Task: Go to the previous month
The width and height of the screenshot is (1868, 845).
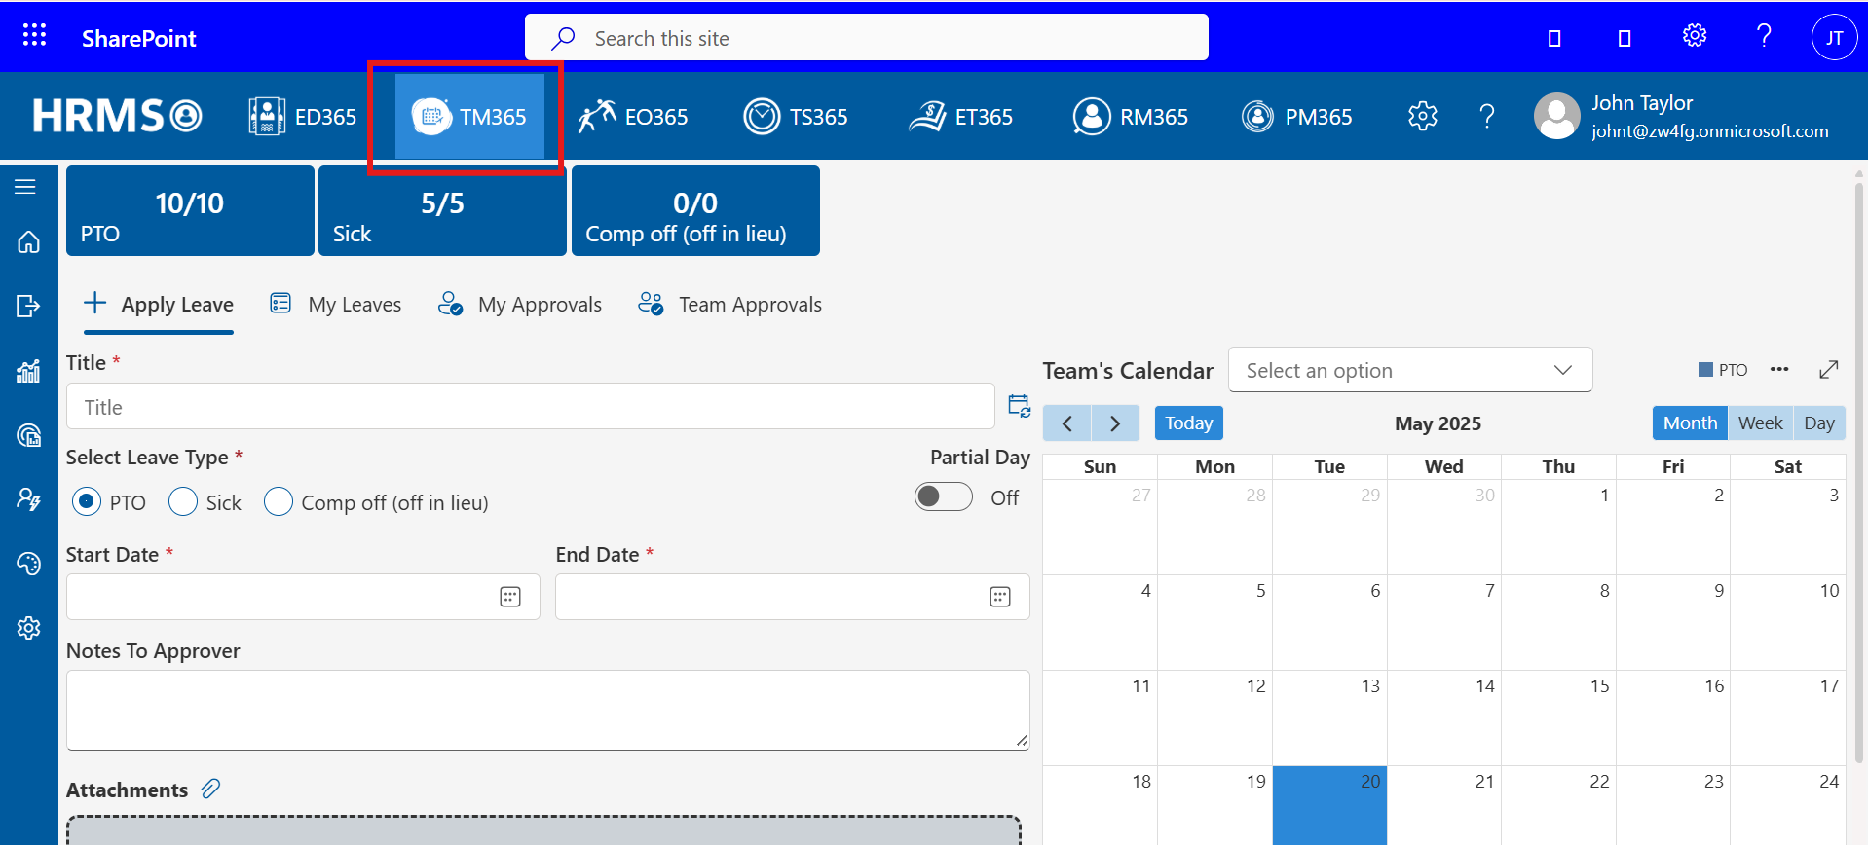Action: point(1067,423)
